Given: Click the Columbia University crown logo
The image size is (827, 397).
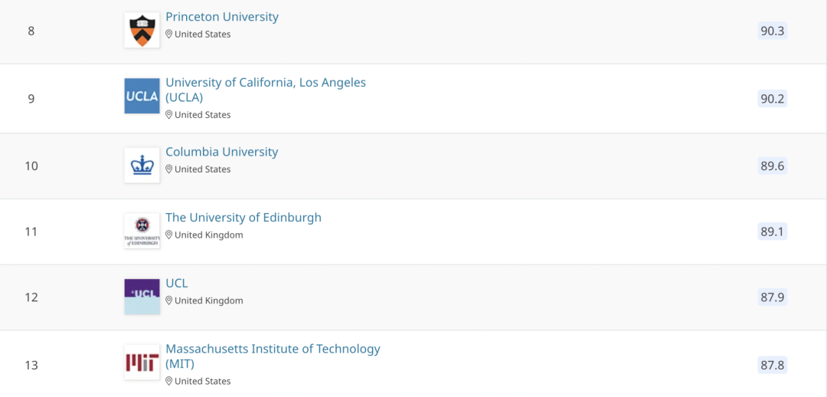Looking at the screenshot, I should point(142,166).
